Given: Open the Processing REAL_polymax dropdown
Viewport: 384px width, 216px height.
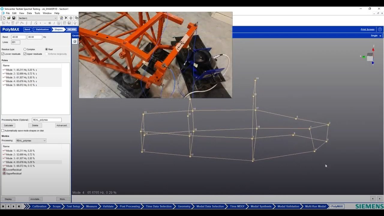Looking at the screenshot, I should tap(31, 140).
